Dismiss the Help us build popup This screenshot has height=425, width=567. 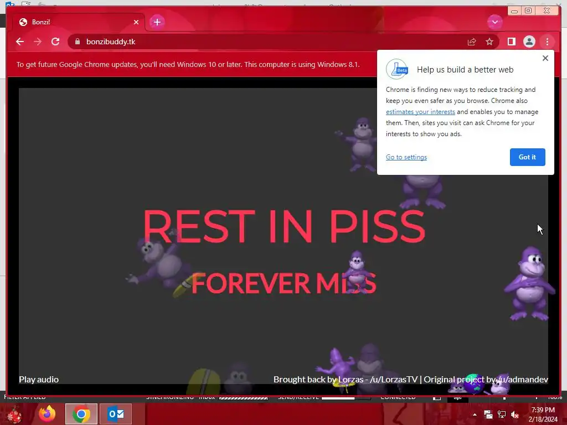545,58
